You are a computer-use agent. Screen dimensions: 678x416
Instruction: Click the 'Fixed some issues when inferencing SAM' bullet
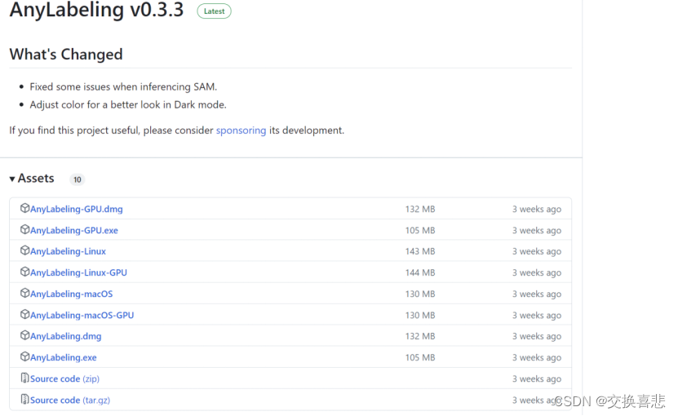pos(123,87)
